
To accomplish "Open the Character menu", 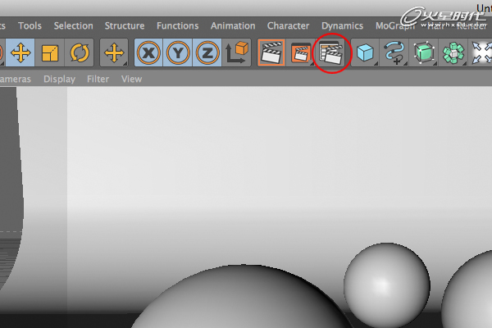I will pos(288,25).
